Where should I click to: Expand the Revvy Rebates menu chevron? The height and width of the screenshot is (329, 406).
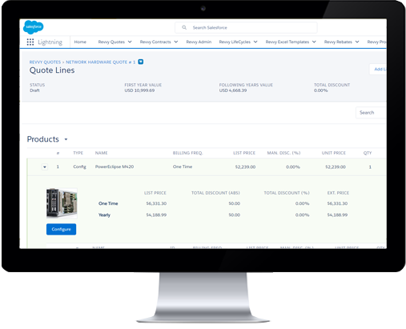coord(357,42)
